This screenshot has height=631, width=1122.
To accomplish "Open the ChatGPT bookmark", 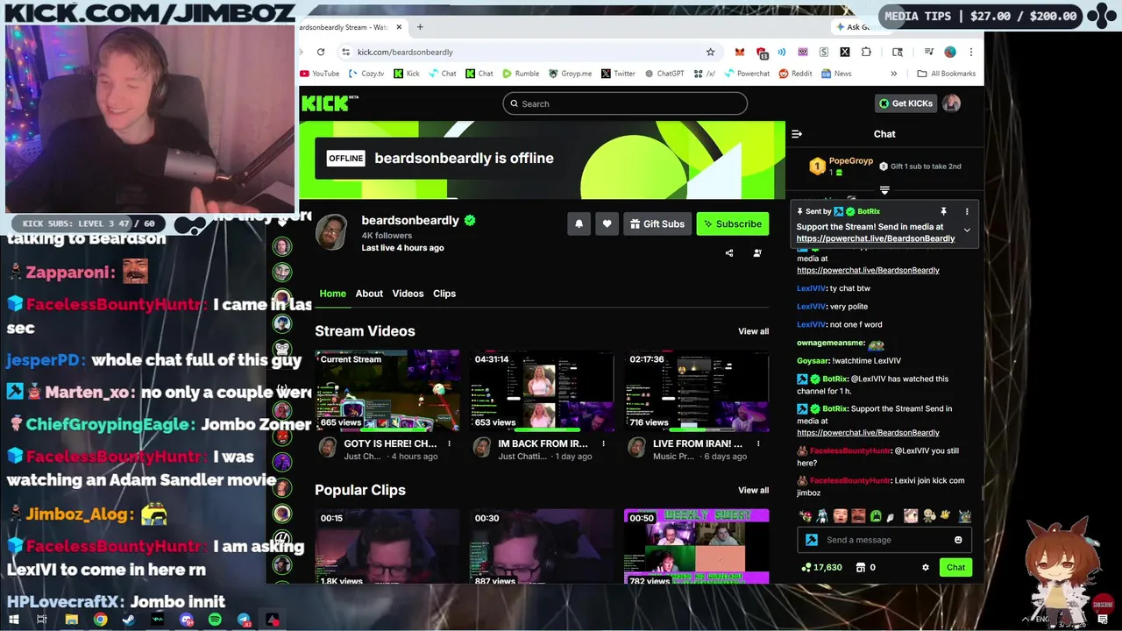I will tap(664, 74).
